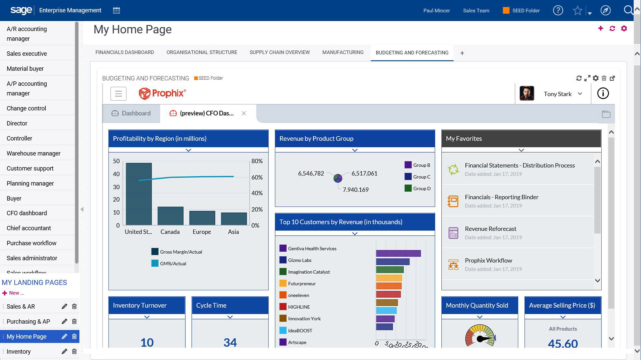
Task: Delete the Budgeting and Forecasting widget
Action: pyautogui.click(x=604, y=78)
